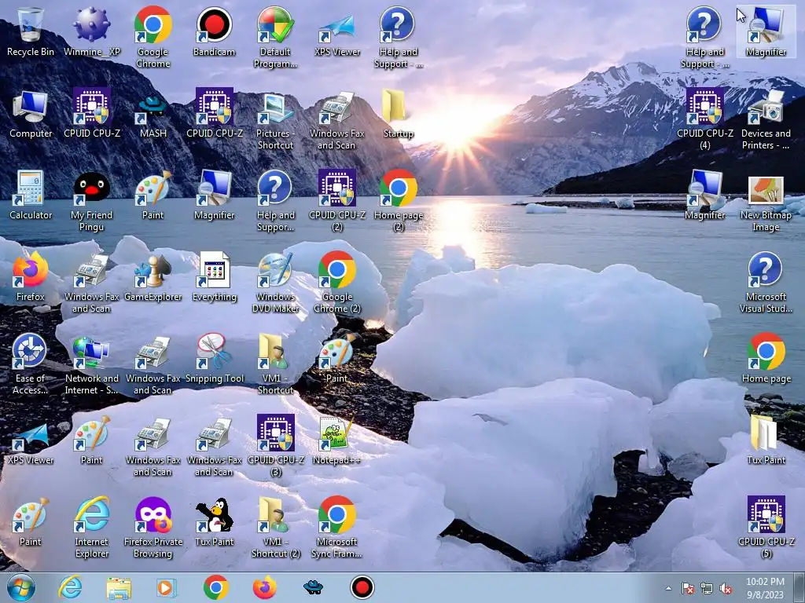
Task: Open the Devices and Printers shortcut
Action: 766,119
